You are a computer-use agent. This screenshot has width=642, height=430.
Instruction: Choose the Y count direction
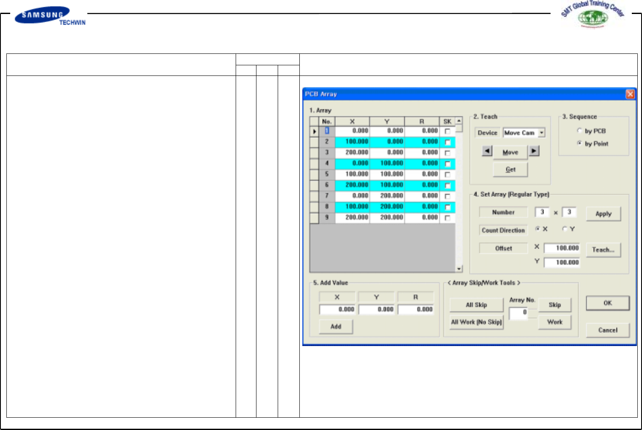pos(565,229)
